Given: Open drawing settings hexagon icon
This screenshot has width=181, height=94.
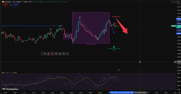Looking at the screenshot, I should pyautogui.click(x=56, y=54).
